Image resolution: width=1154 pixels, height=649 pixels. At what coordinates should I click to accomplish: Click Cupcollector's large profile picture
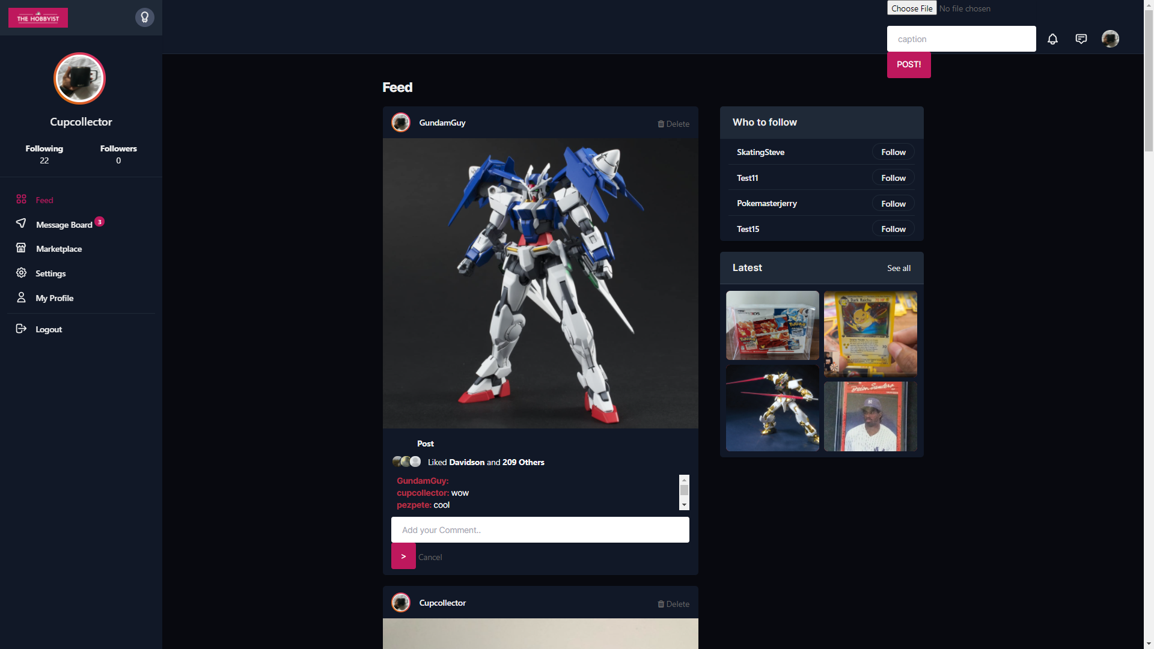[x=79, y=78]
